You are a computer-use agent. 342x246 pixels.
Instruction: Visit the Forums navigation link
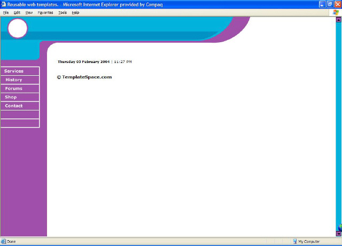click(14, 89)
